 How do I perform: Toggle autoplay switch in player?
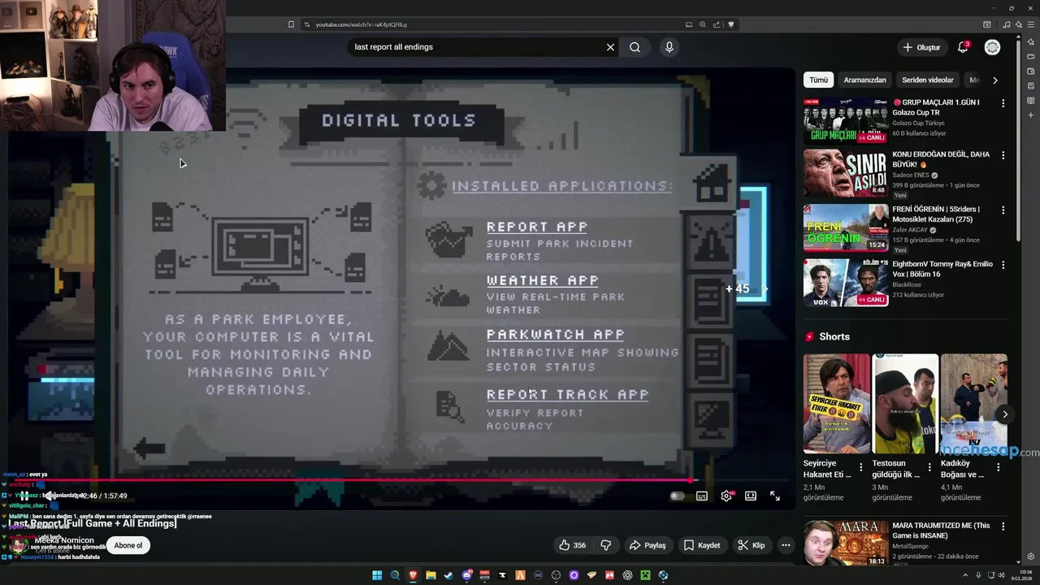(677, 496)
